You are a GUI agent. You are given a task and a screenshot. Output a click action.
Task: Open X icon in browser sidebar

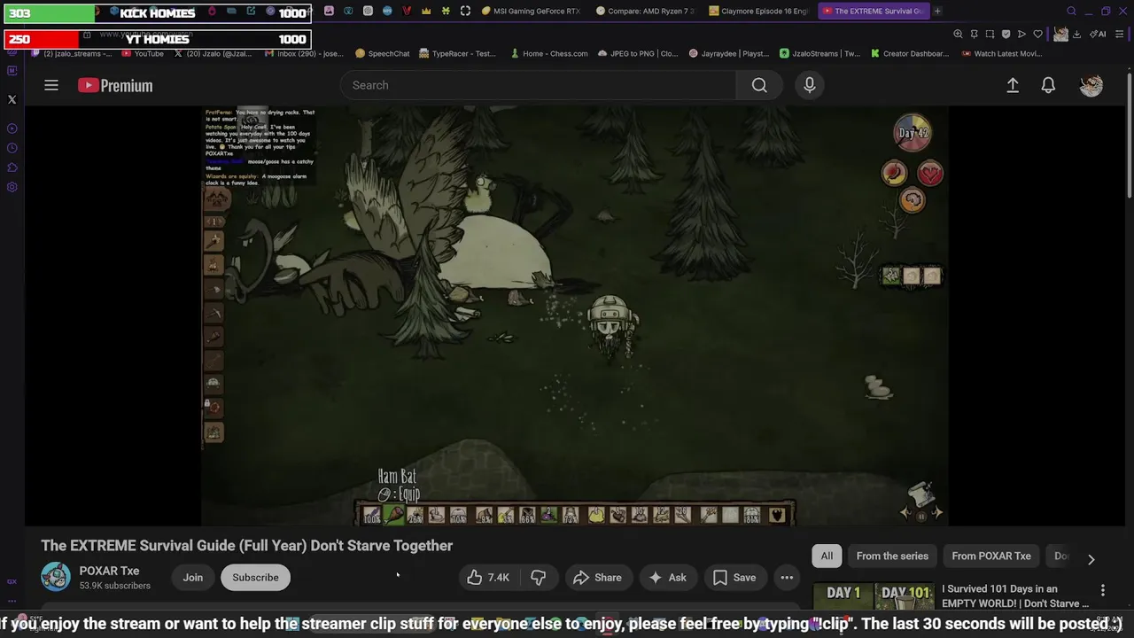[x=12, y=100]
